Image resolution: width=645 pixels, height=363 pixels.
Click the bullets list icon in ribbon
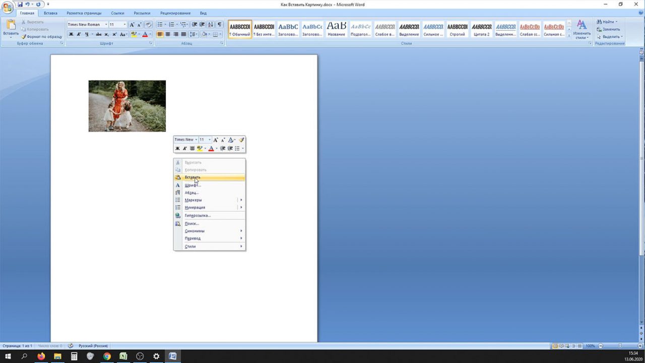pos(161,25)
